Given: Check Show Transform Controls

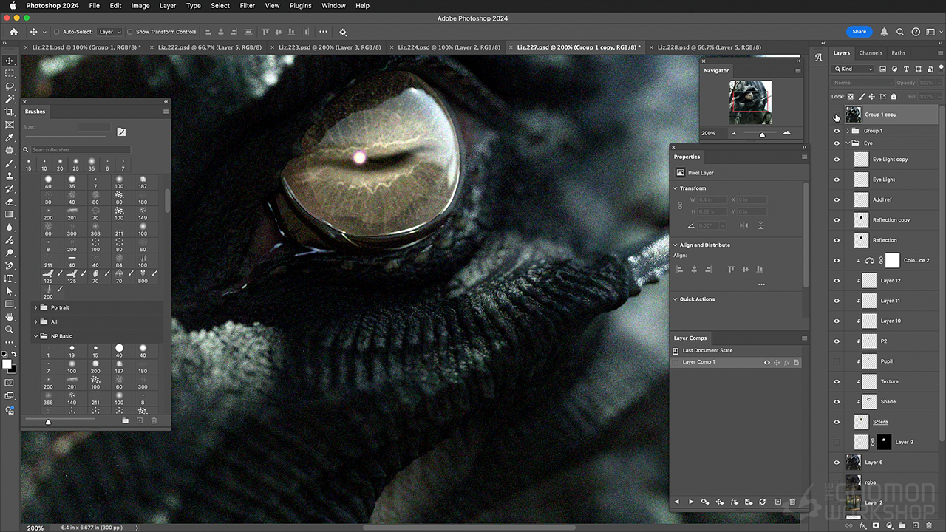Looking at the screenshot, I should 130,32.
